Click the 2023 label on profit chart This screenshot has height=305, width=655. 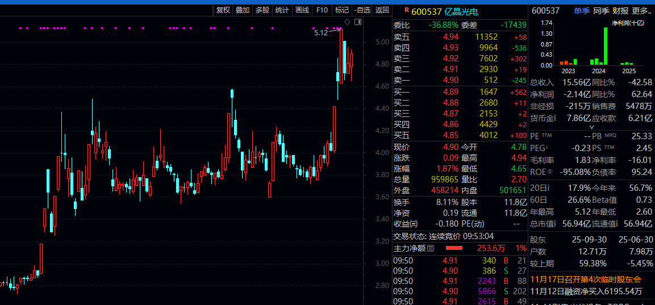569,71
